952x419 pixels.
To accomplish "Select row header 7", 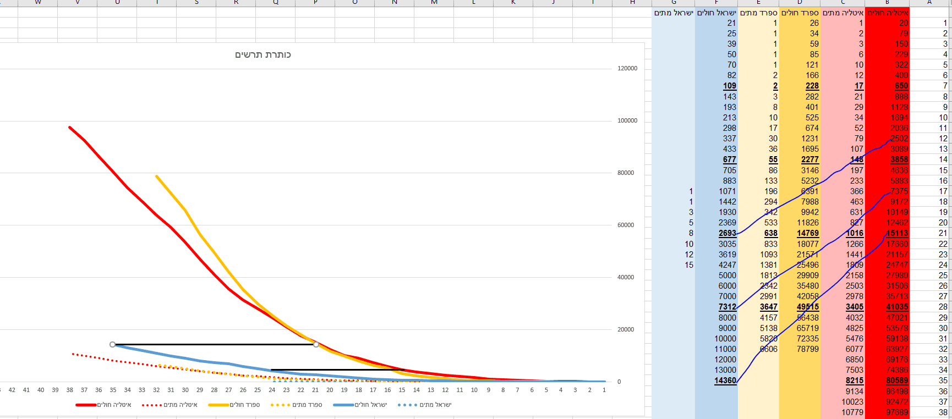I will [x=931, y=86].
